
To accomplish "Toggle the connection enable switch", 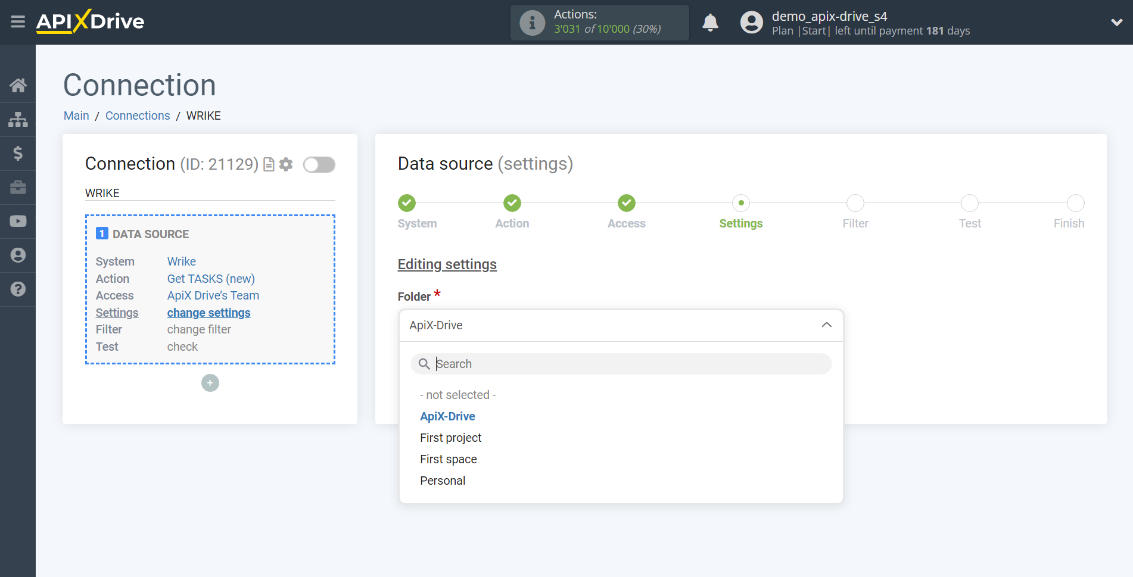I will [319, 164].
